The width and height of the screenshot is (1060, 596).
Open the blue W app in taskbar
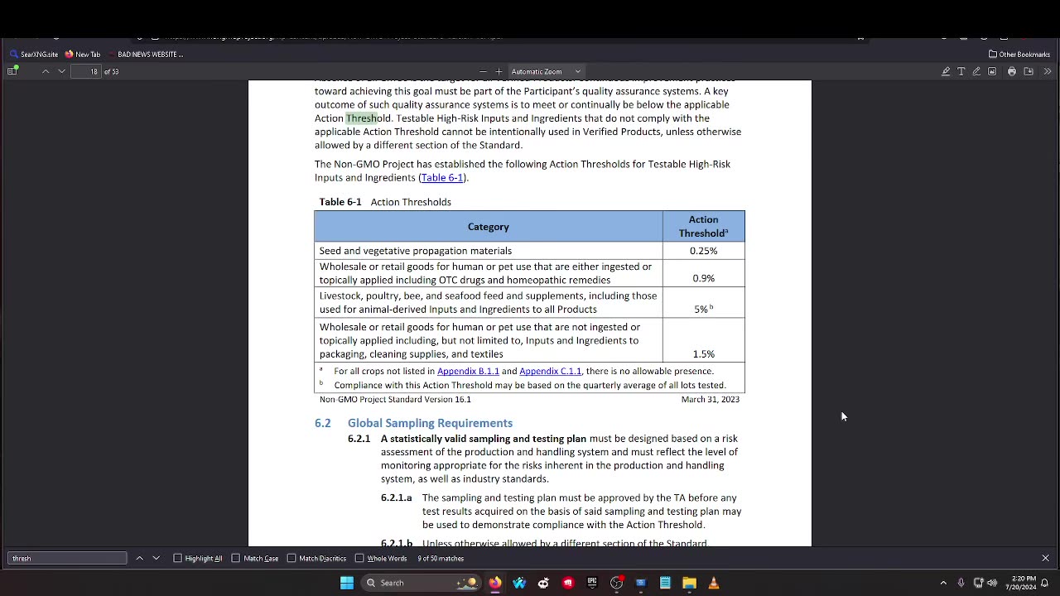point(519,583)
